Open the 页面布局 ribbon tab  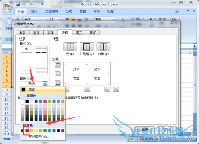click(x=52, y=12)
